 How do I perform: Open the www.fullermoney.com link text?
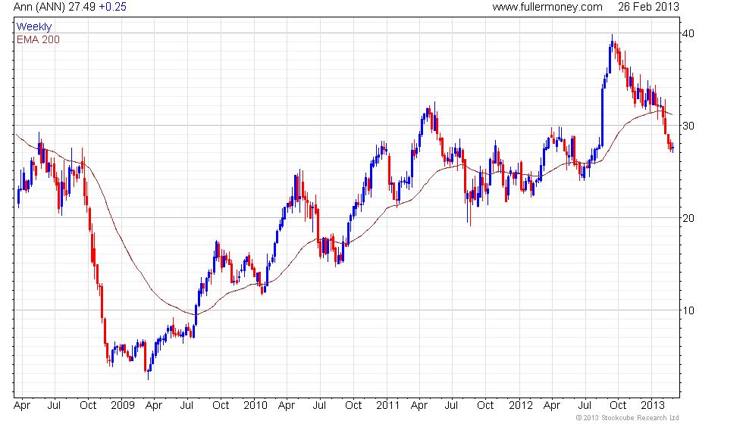click(x=547, y=7)
